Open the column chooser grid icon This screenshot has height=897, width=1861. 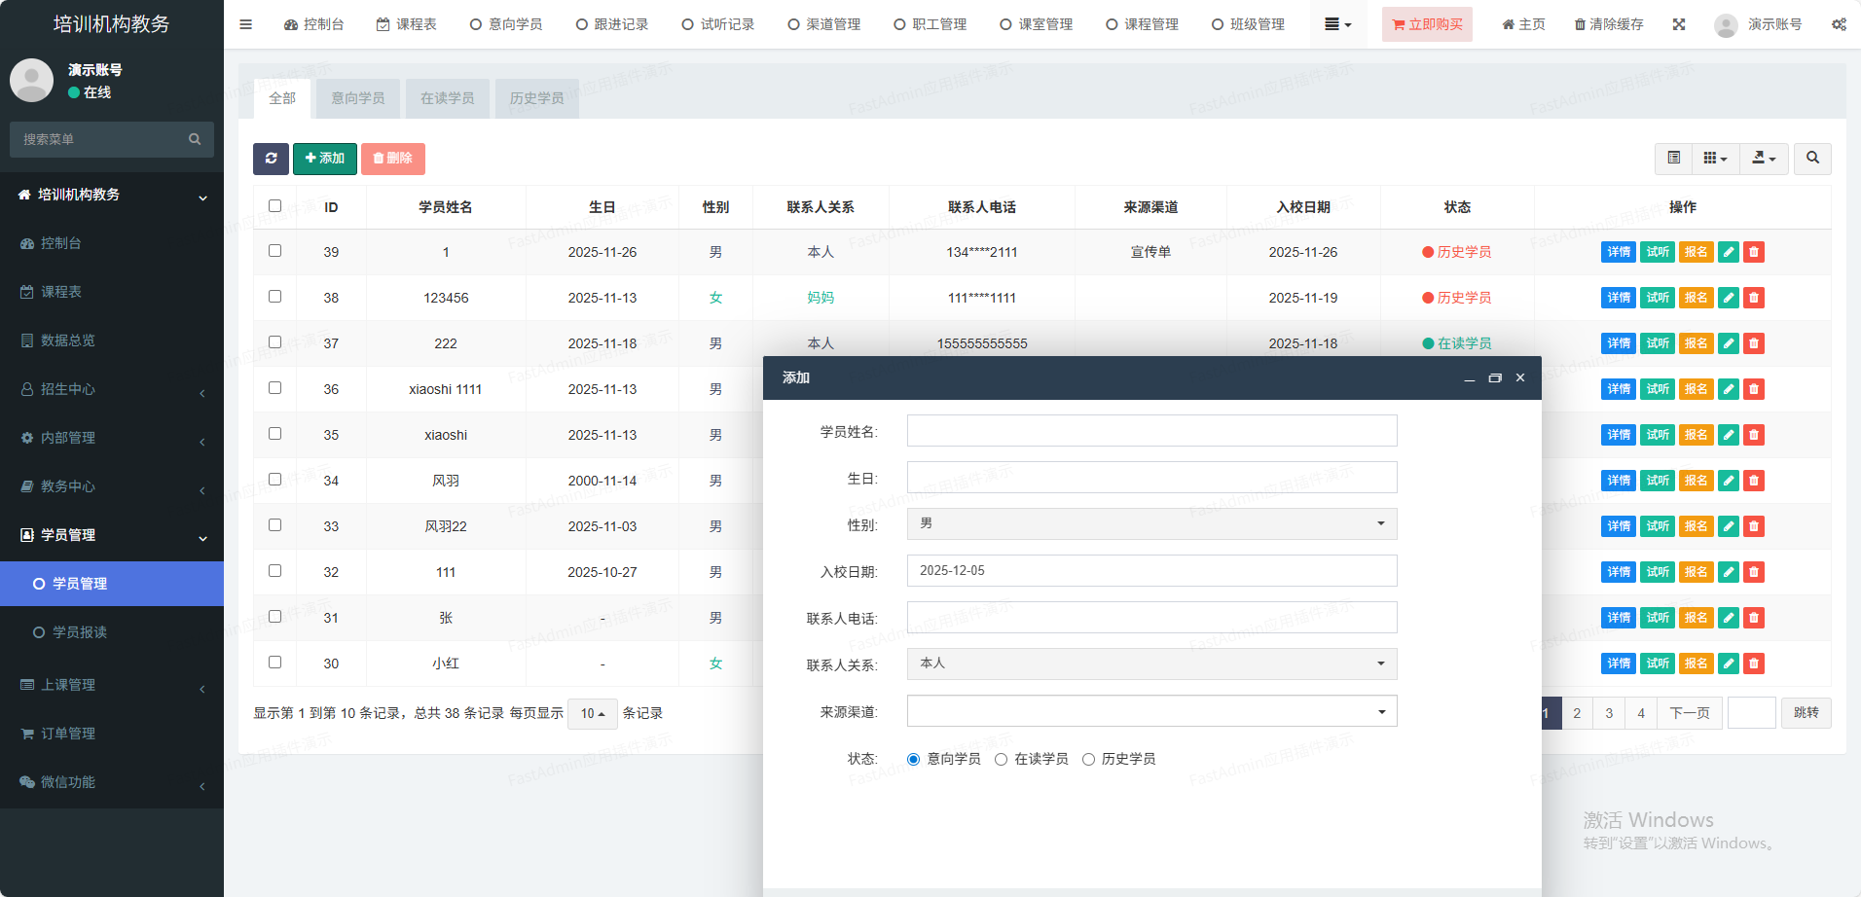[x=1715, y=159]
